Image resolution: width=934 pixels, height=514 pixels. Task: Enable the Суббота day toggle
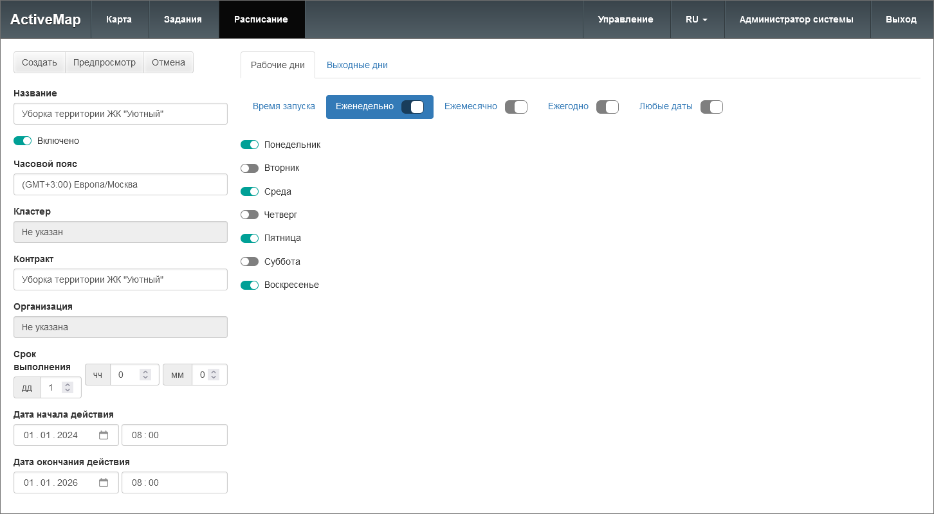[250, 262]
